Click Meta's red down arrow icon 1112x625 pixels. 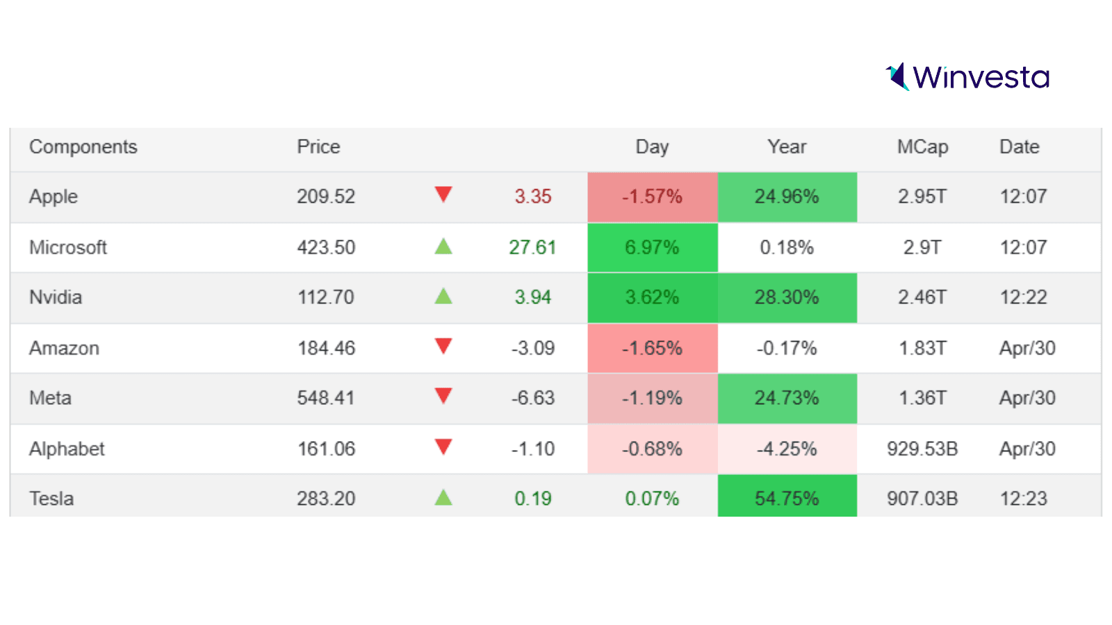point(443,396)
